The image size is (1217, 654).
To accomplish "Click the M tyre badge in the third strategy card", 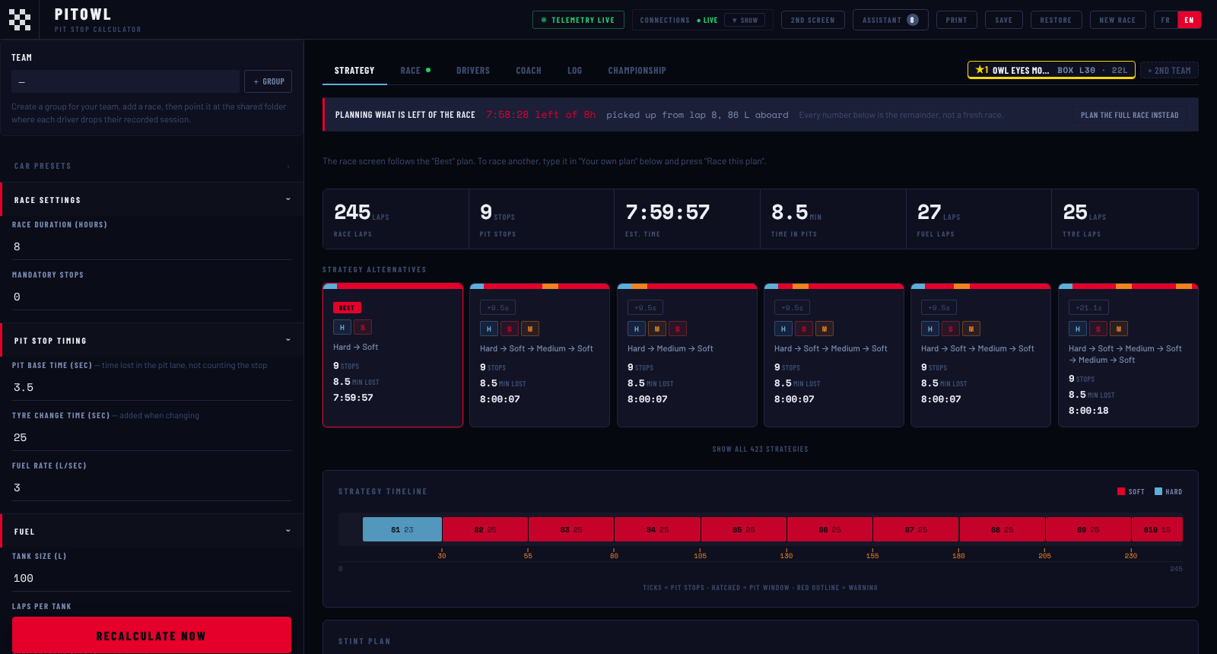I will point(656,329).
